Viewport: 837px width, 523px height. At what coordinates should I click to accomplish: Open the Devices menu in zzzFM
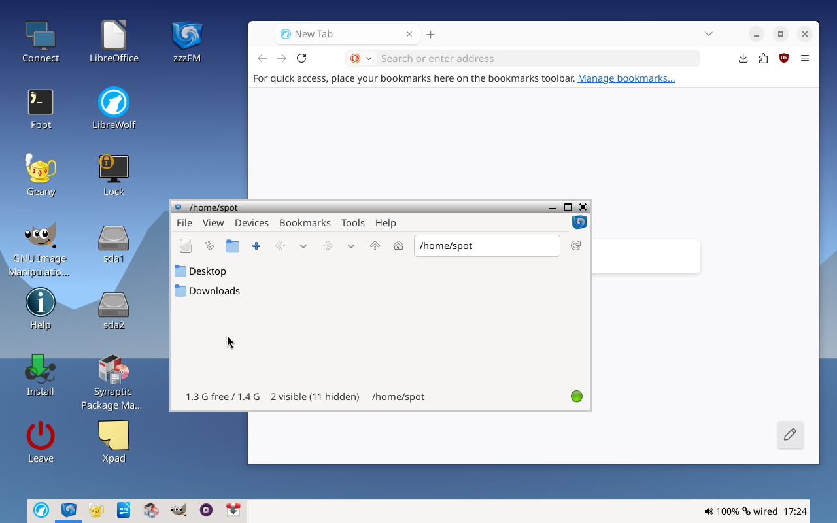[x=251, y=222]
